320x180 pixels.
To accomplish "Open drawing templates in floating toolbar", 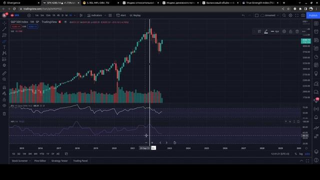I will point(259,31).
